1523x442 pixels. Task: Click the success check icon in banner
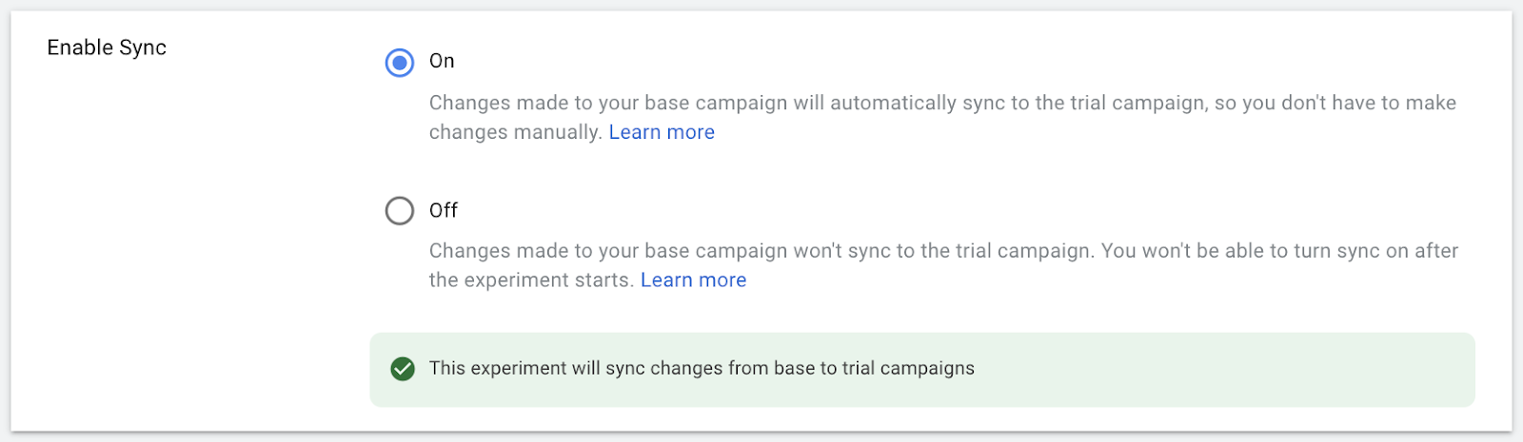pos(403,369)
